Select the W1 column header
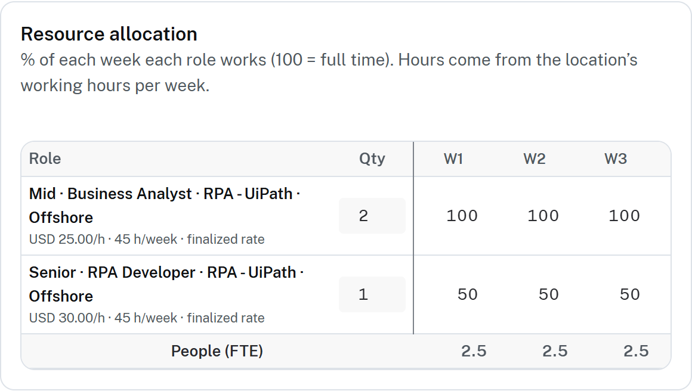Image resolution: width=692 pixels, height=391 pixels. tap(453, 159)
